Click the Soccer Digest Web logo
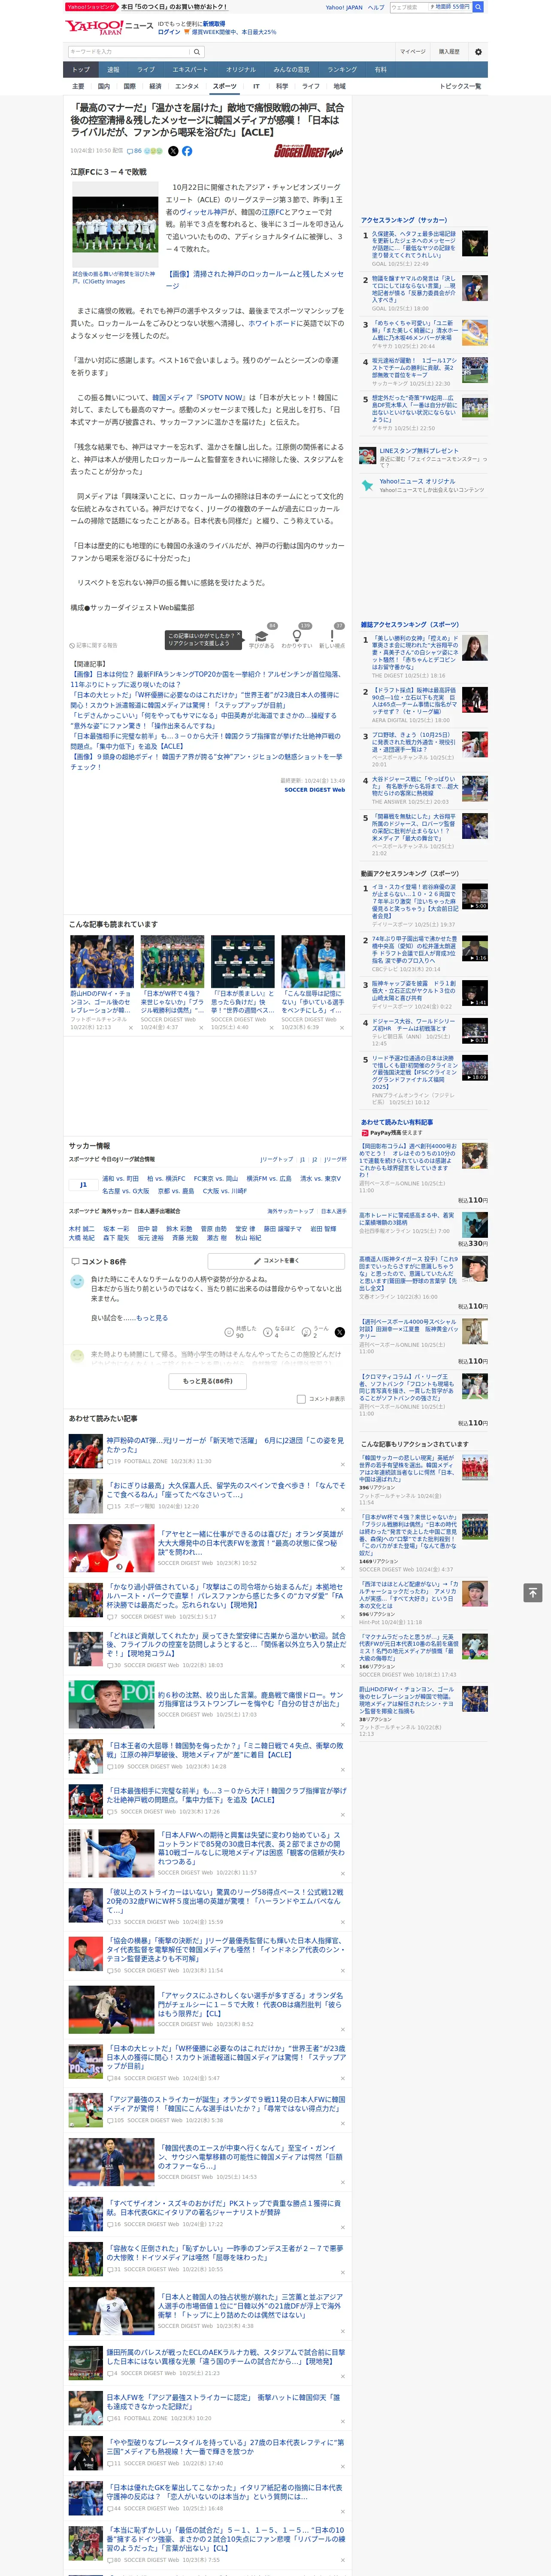 [308, 151]
